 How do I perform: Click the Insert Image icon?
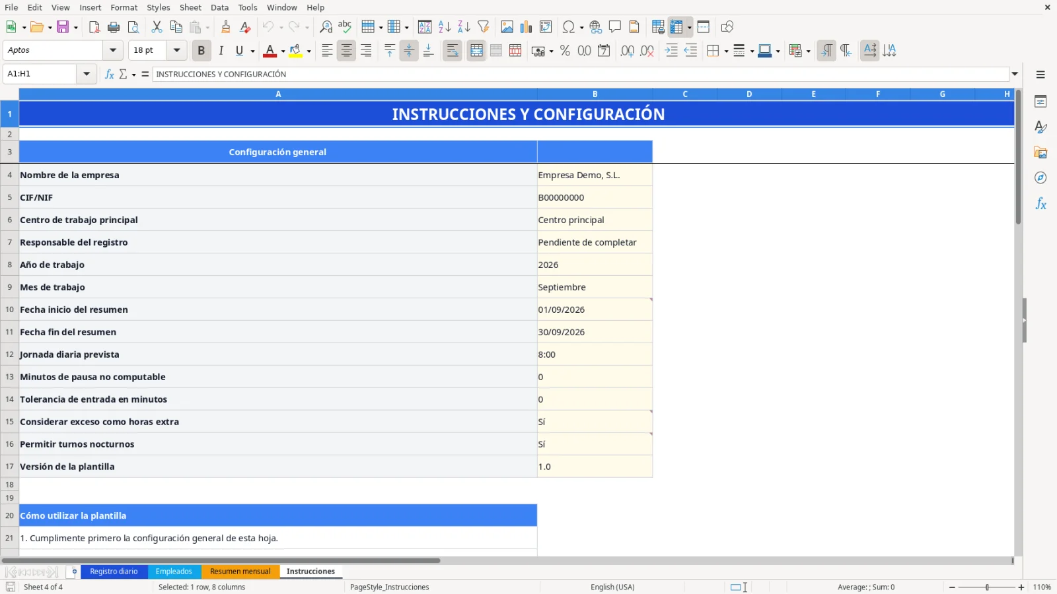coord(507,27)
